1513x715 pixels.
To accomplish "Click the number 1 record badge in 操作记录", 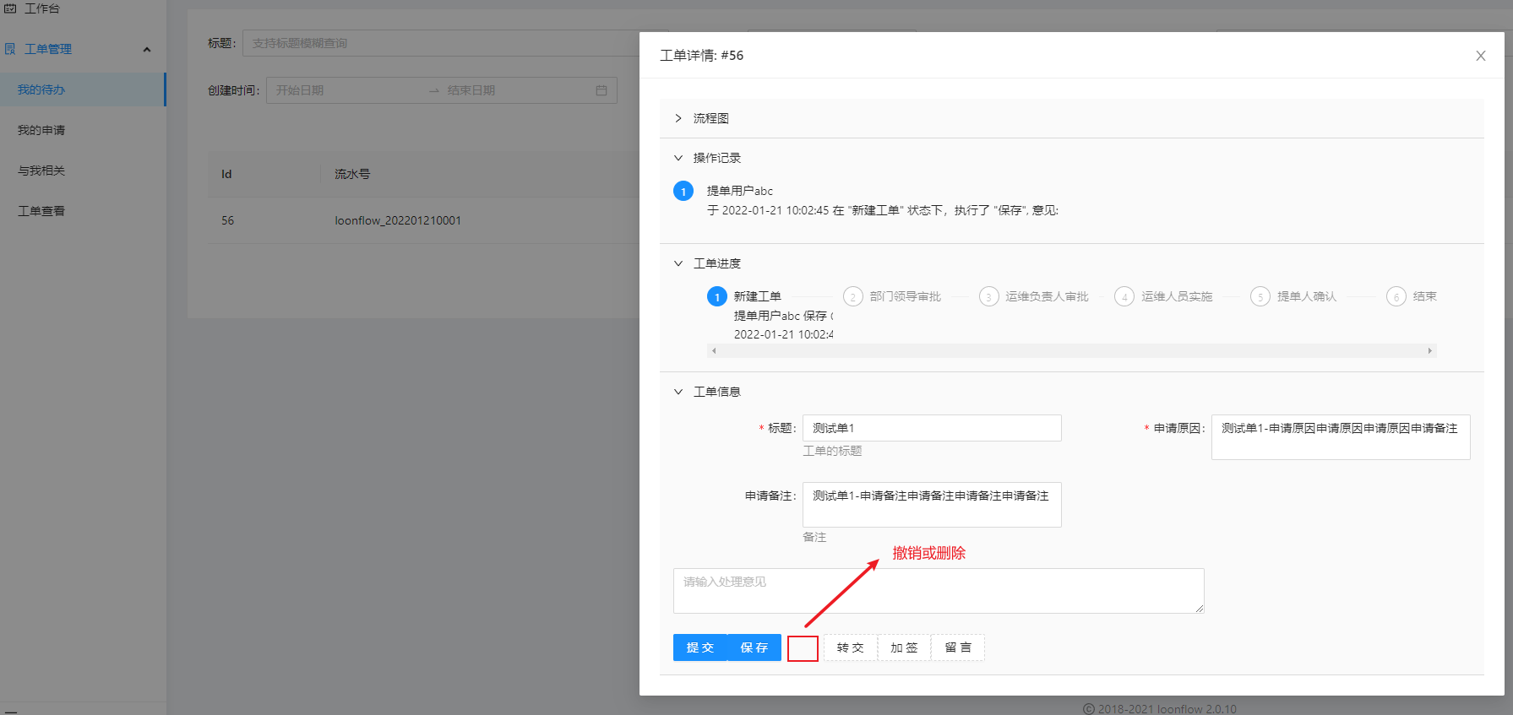I will (683, 192).
